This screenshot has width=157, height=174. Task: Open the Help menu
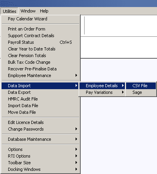point(44,11)
